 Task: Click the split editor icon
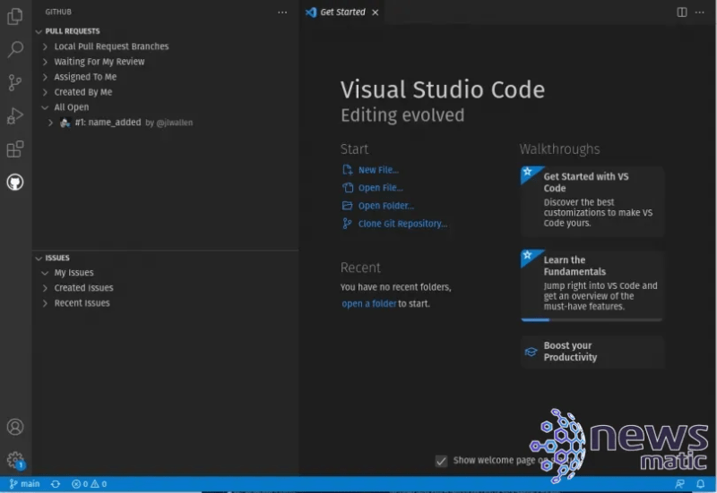pyautogui.click(x=682, y=13)
